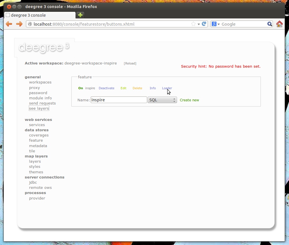Click the deegree 3 logo

coord(44,47)
